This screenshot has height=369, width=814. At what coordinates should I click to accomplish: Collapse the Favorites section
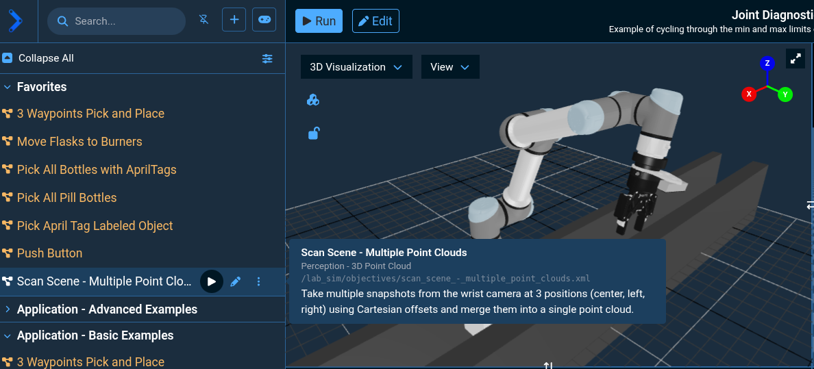tap(8, 87)
